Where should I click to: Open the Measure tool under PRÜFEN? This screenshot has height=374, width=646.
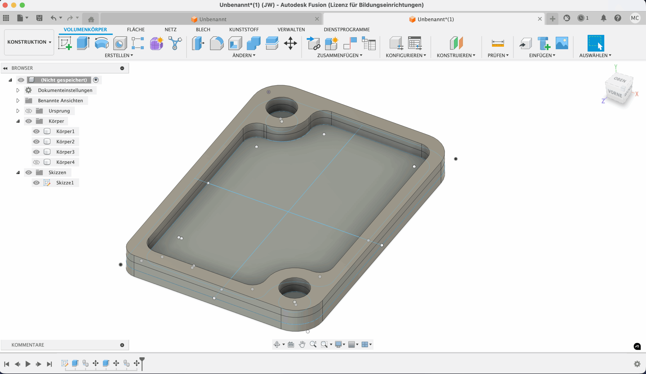pyautogui.click(x=498, y=43)
